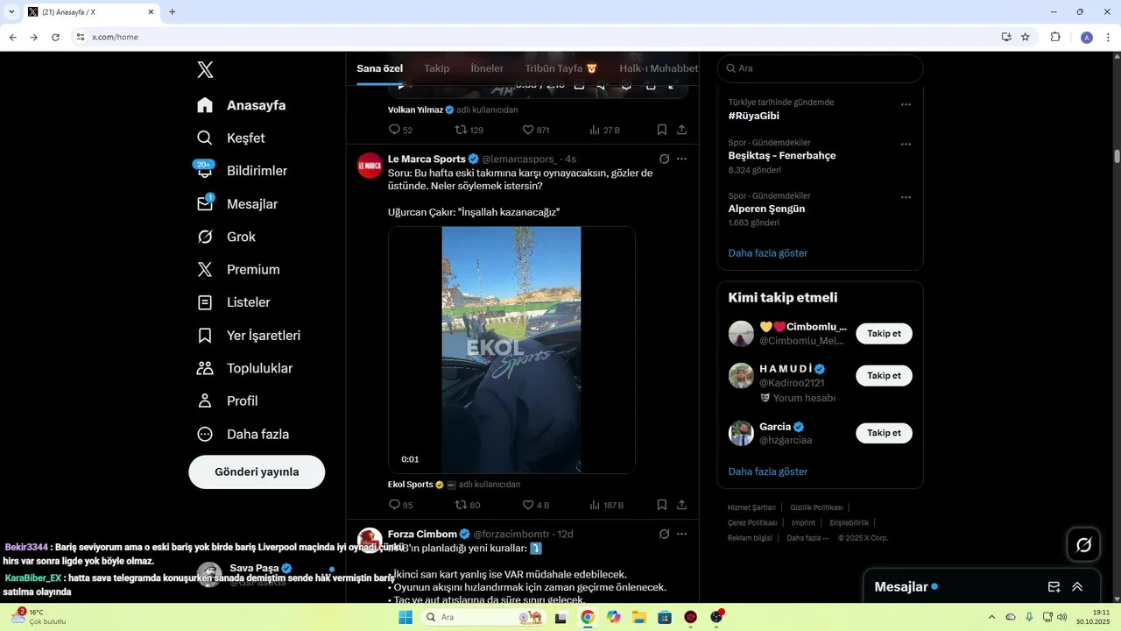Repost the post with 80 reposts
The height and width of the screenshot is (631, 1121).
(x=468, y=505)
